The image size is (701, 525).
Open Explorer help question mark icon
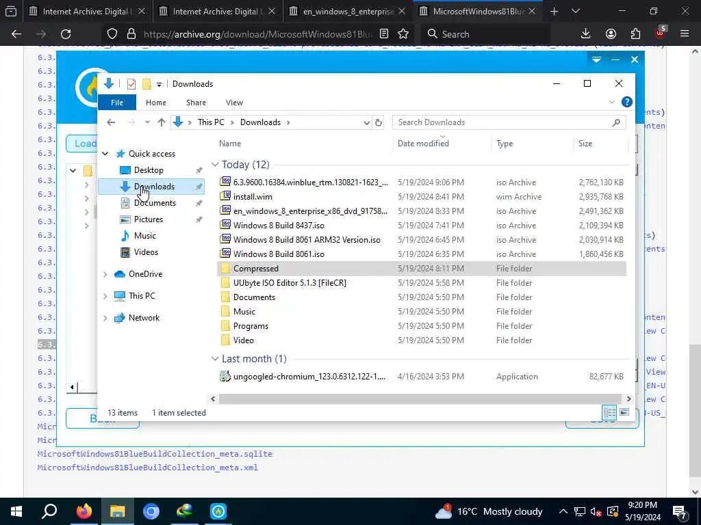point(627,103)
